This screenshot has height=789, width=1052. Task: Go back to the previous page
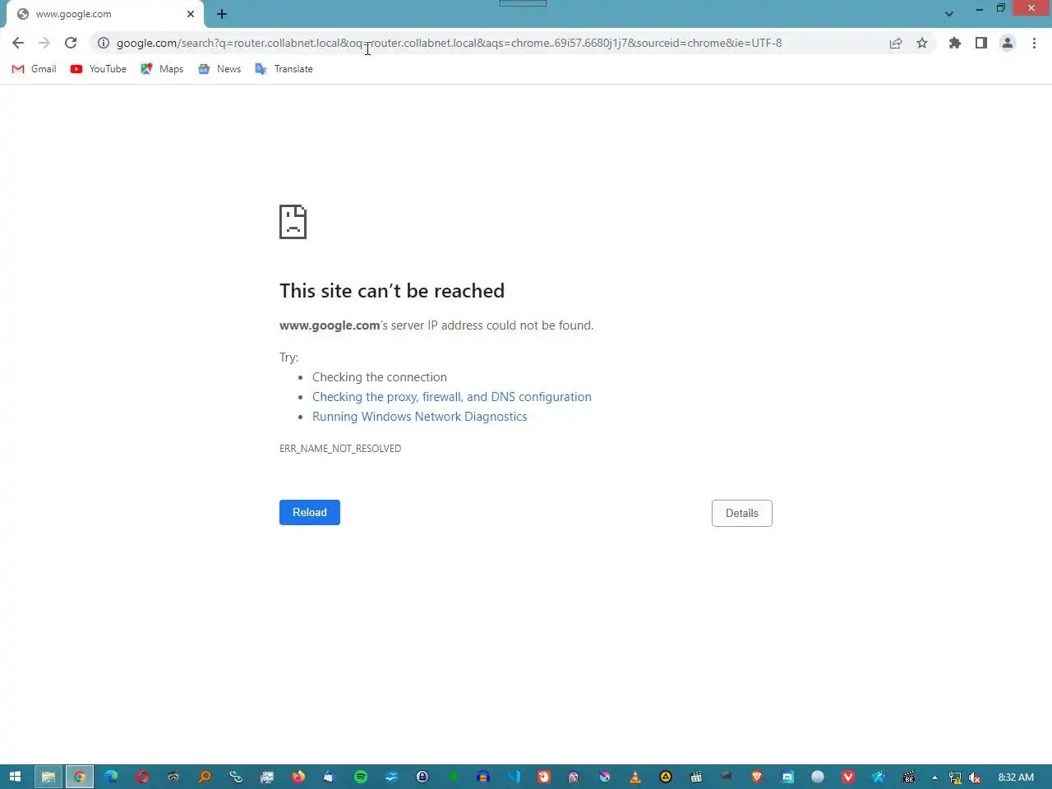coord(18,43)
